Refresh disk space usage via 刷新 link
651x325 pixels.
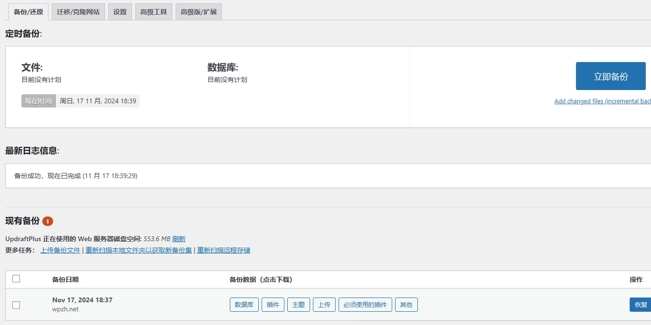tap(179, 239)
